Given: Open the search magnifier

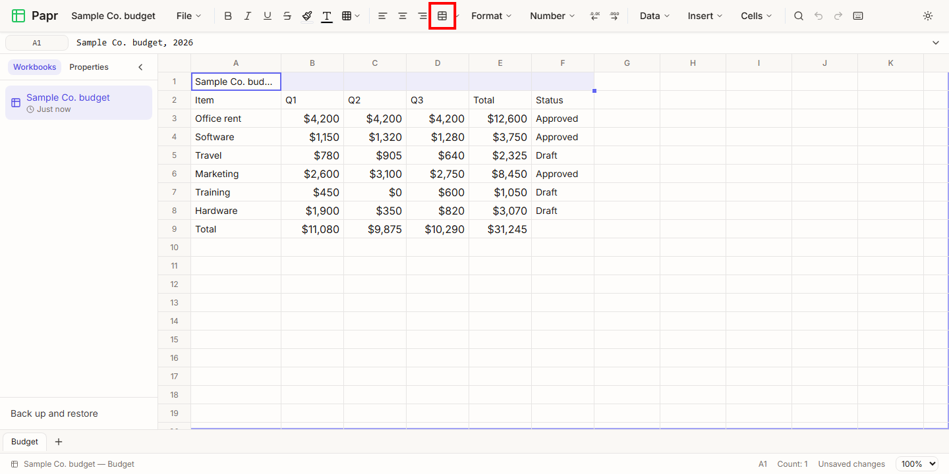Looking at the screenshot, I should (799, 16).
